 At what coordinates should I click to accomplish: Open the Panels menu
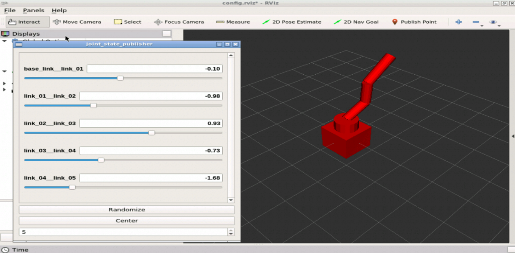[33, 11]
